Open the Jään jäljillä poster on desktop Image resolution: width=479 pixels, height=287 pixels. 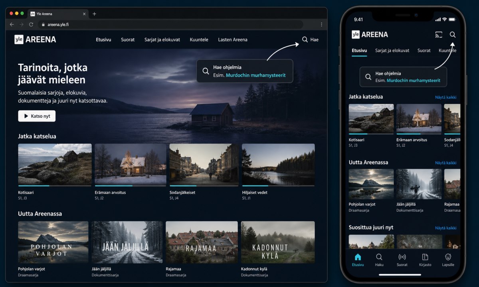(127, 242)
